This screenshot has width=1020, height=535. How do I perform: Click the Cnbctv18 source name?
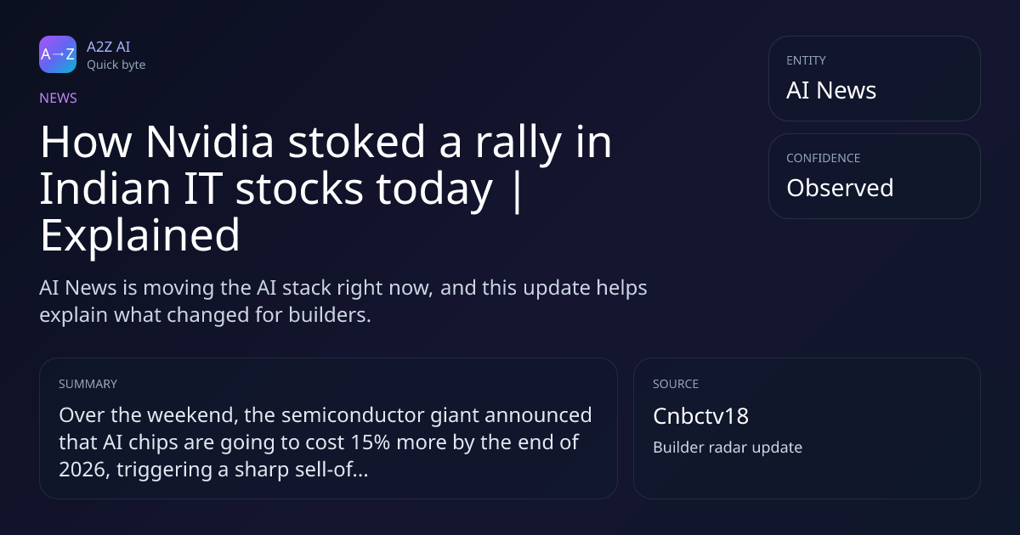tap(700, 416)
